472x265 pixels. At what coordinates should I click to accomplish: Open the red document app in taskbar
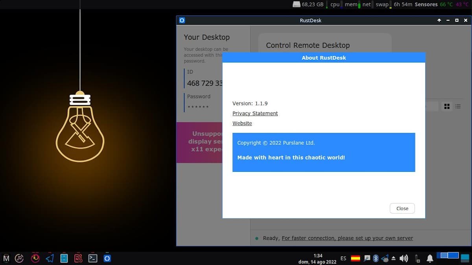click(78, 258)
